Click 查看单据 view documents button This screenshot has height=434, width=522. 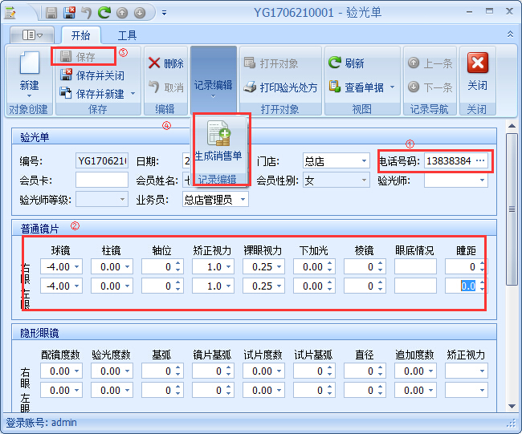pos(357,87)
